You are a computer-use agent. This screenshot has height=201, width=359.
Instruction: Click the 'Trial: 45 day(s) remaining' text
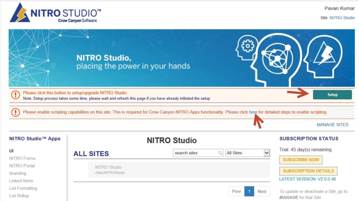pos(305,150)
